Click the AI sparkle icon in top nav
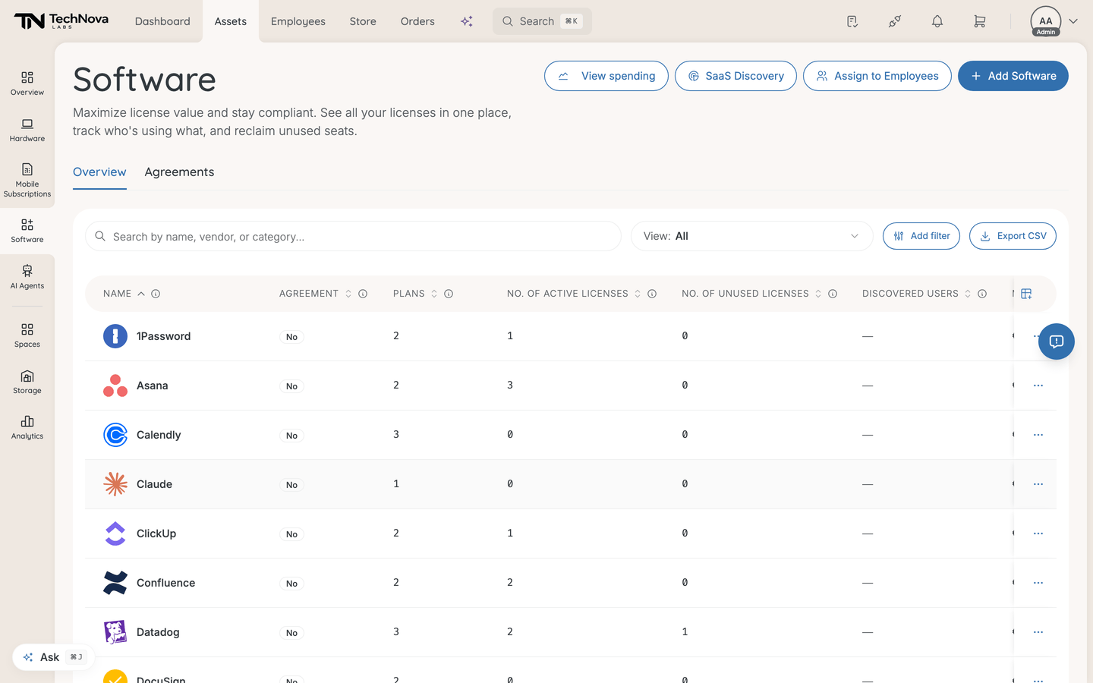1093x683 pixels. (x=467, y=21)
